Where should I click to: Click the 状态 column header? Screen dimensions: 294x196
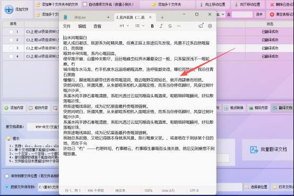coord(270,24)
